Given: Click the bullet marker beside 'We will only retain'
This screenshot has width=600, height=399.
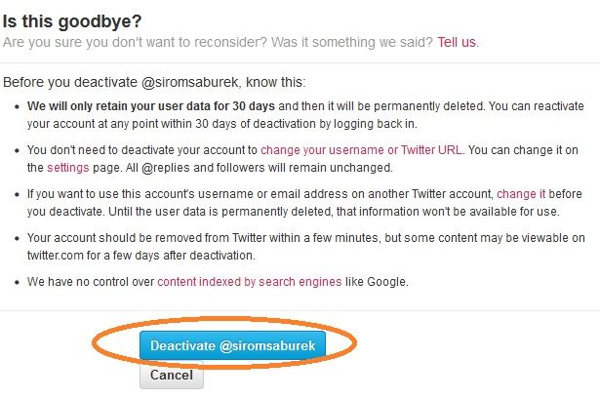Looking at the screenshot, I should pyautogui.click(x=17, y=105).
